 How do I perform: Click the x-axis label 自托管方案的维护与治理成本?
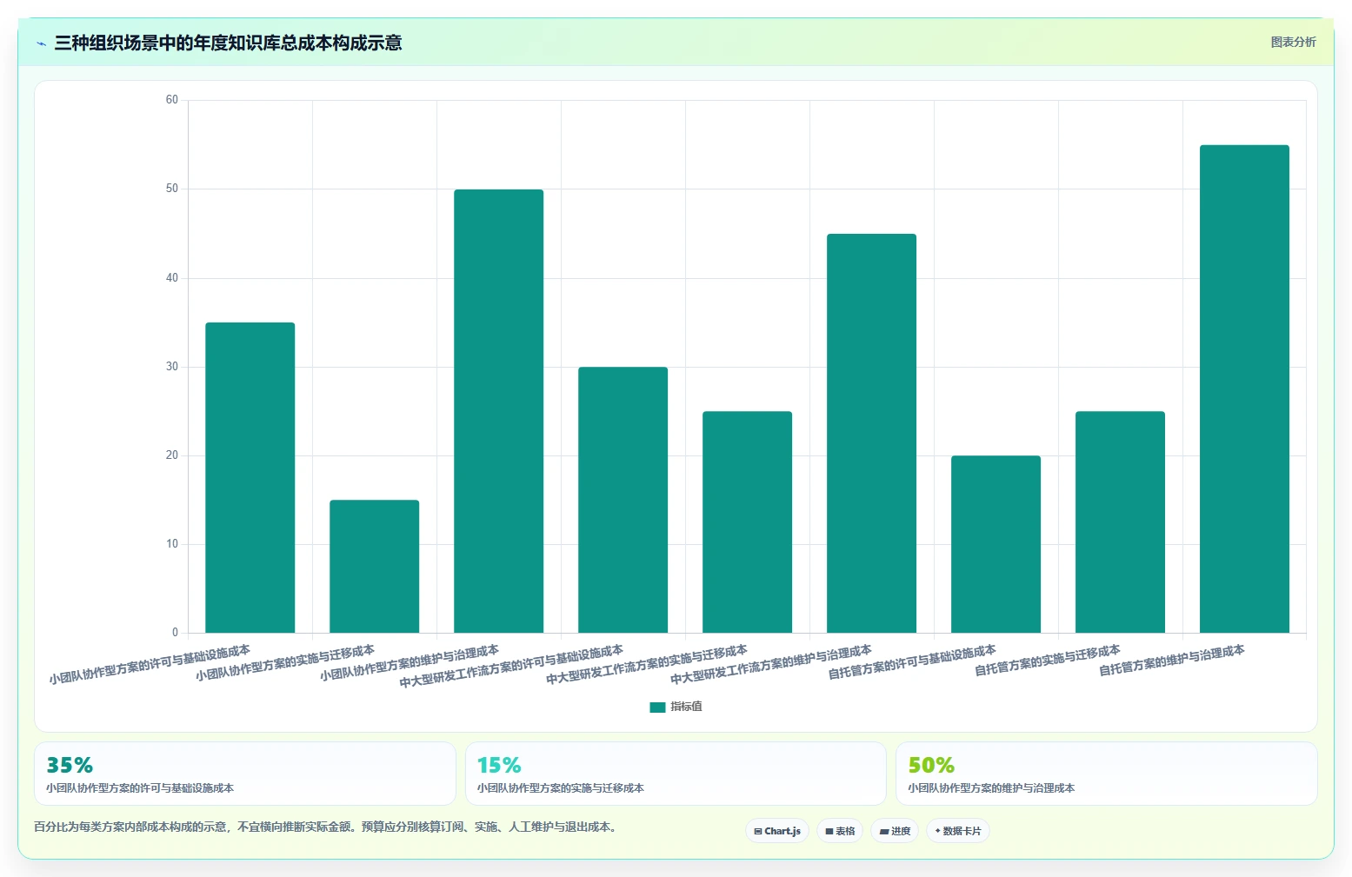[1172, 661]
